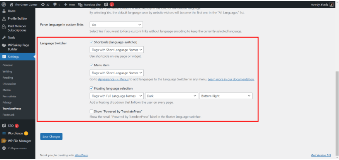Click the Translate Site icon

[x=80, y=5]
